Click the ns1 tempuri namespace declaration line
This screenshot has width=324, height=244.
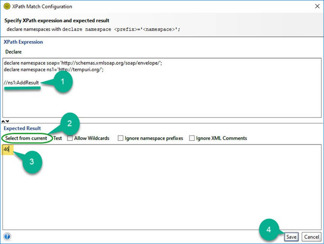pos(53,69)
